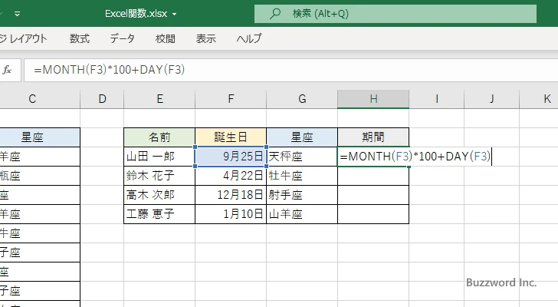Select the birthday cell 1月10日
Viewport: 558px width, 307px height.
coord(231,214)
